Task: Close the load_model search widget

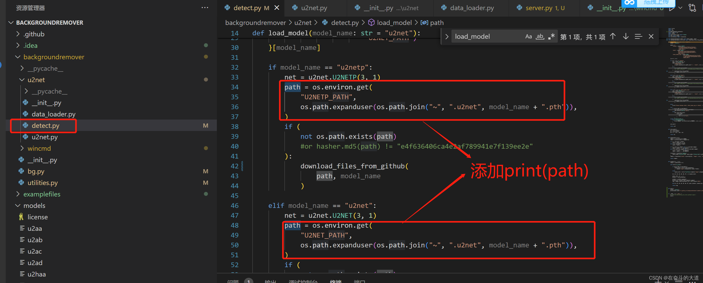Action: (651, 36)
